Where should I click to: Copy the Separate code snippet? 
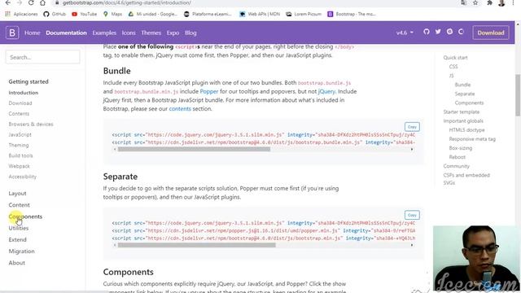click(412, 215)
